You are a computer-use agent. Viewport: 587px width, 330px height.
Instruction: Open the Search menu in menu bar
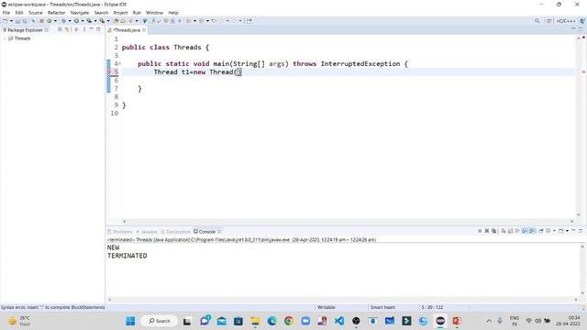101,13
